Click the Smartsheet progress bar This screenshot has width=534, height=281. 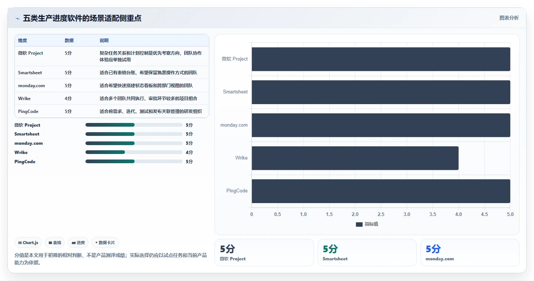point(134,134)
